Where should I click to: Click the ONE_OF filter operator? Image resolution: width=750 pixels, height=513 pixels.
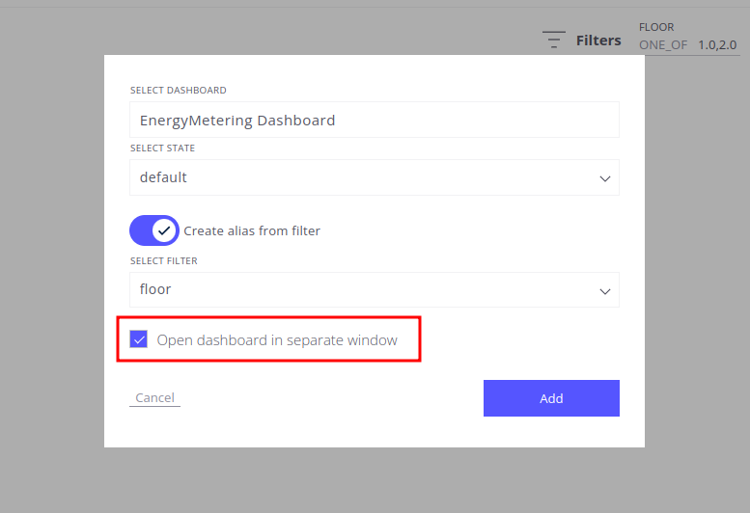pyautogui.click(x=663, y=44)
